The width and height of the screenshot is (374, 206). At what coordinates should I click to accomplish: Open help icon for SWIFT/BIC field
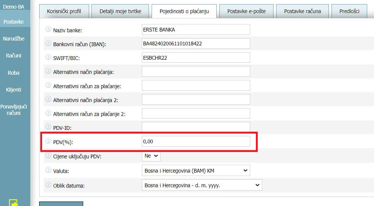coord(48,57)
